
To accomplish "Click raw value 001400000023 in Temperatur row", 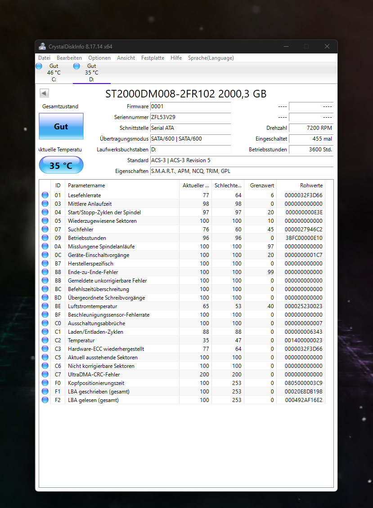I will click(304, 340).
